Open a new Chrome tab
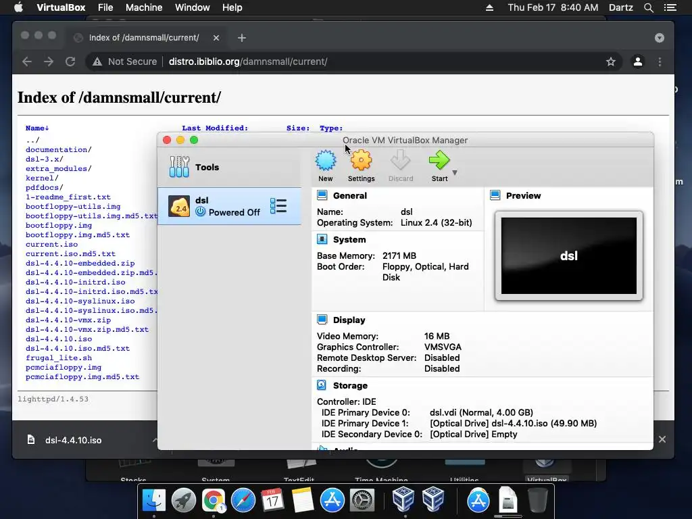692x519 pixels. [242, 38]
